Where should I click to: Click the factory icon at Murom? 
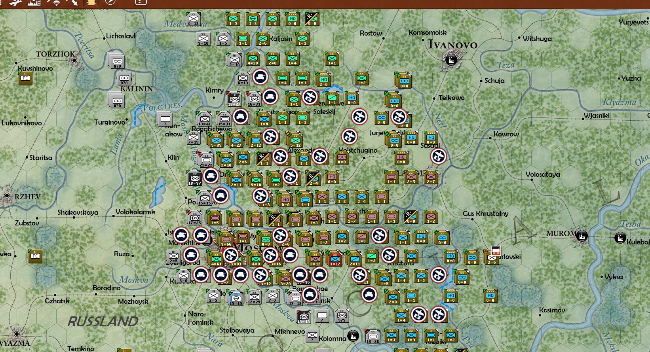pyautogui.click(x=582, y=236)
